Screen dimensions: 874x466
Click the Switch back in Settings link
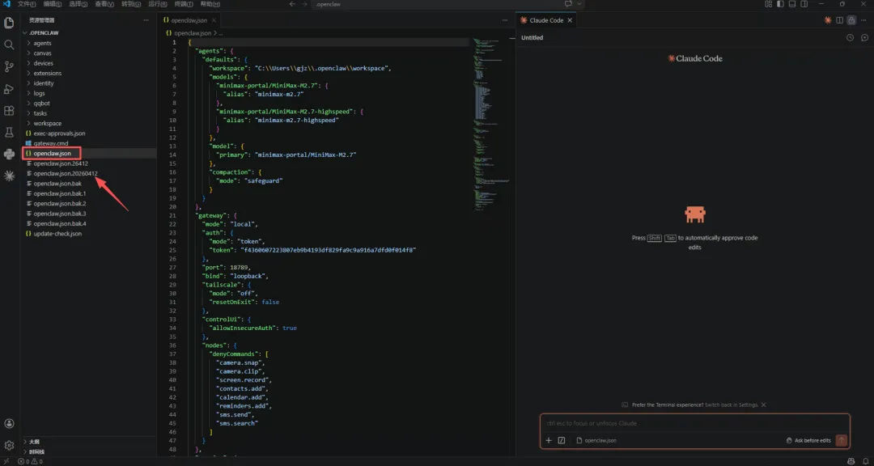coord(731,405)
